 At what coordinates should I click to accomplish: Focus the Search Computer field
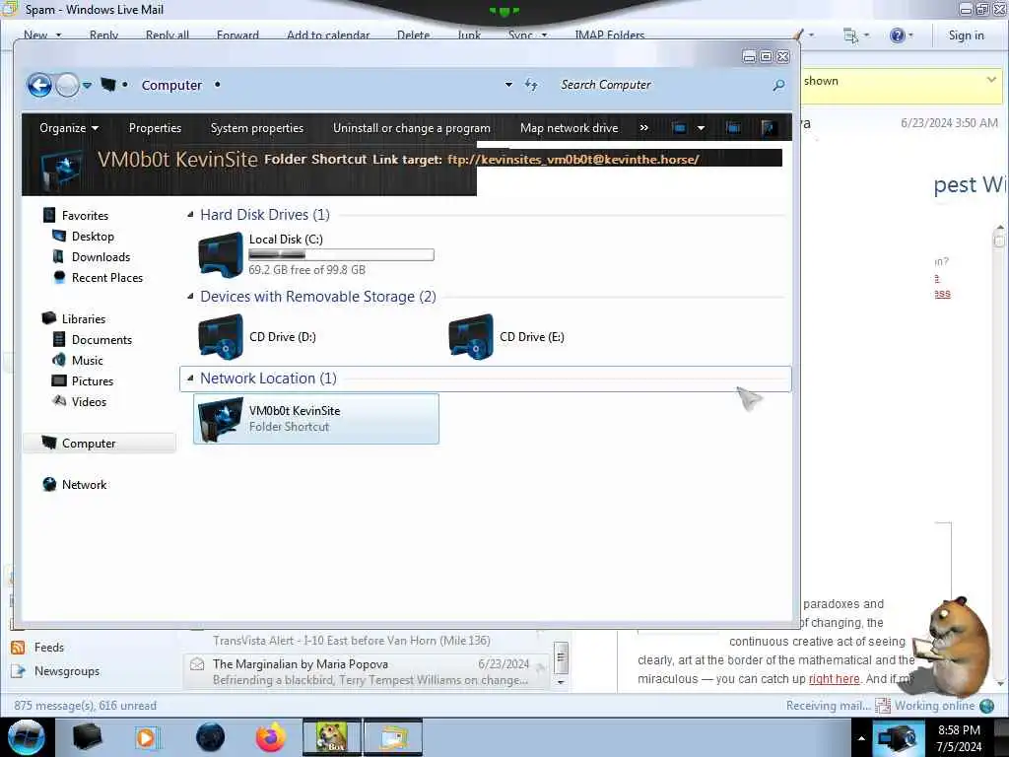663,85
